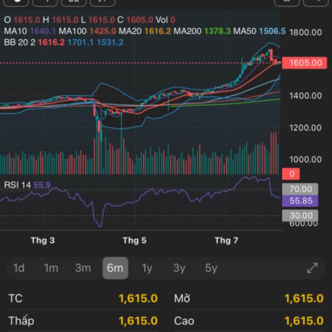Tap the 1200.00 price axis label
Viewport: 332px width, 332px height.
pyautogui.click(x=305, y=128)
